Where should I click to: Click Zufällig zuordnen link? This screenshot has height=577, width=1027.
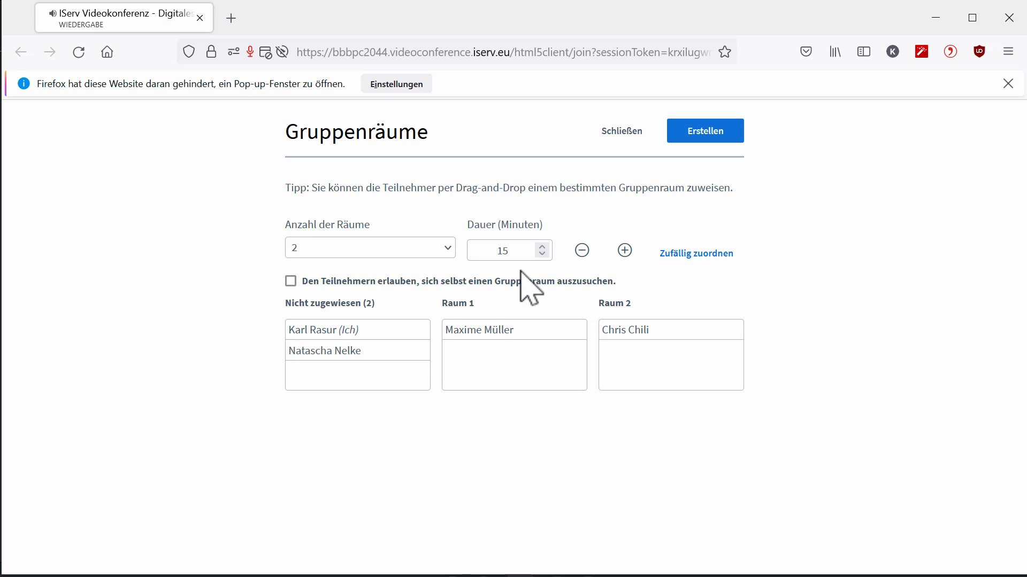696,253
